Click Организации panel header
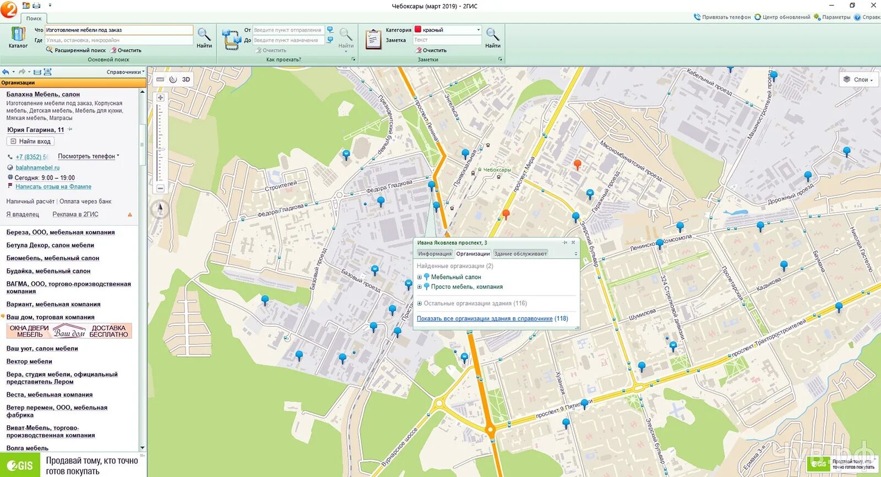Viewport: 881px width, 477px height. pyautogui.click(x=73, y=83)
